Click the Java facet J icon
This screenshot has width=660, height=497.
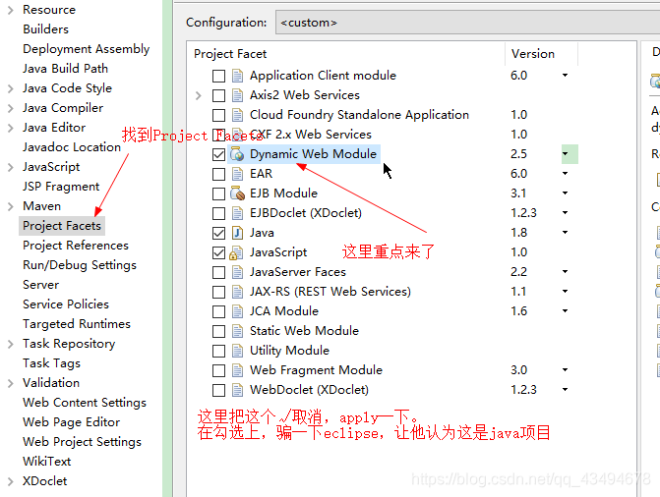(x=237, y=233)
